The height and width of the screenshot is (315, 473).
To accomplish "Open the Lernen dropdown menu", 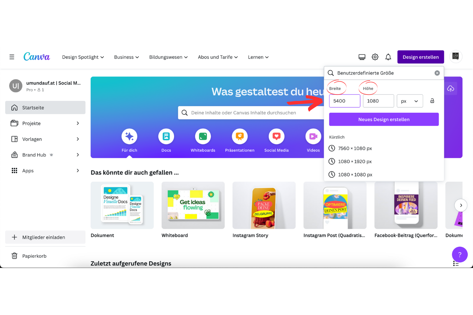I will tap(258, 57).
